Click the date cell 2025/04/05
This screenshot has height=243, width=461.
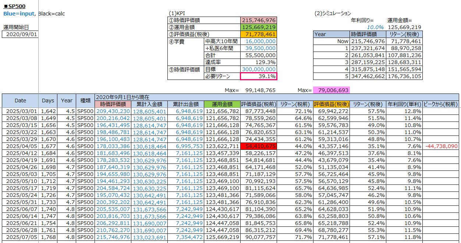coord(20,146)
